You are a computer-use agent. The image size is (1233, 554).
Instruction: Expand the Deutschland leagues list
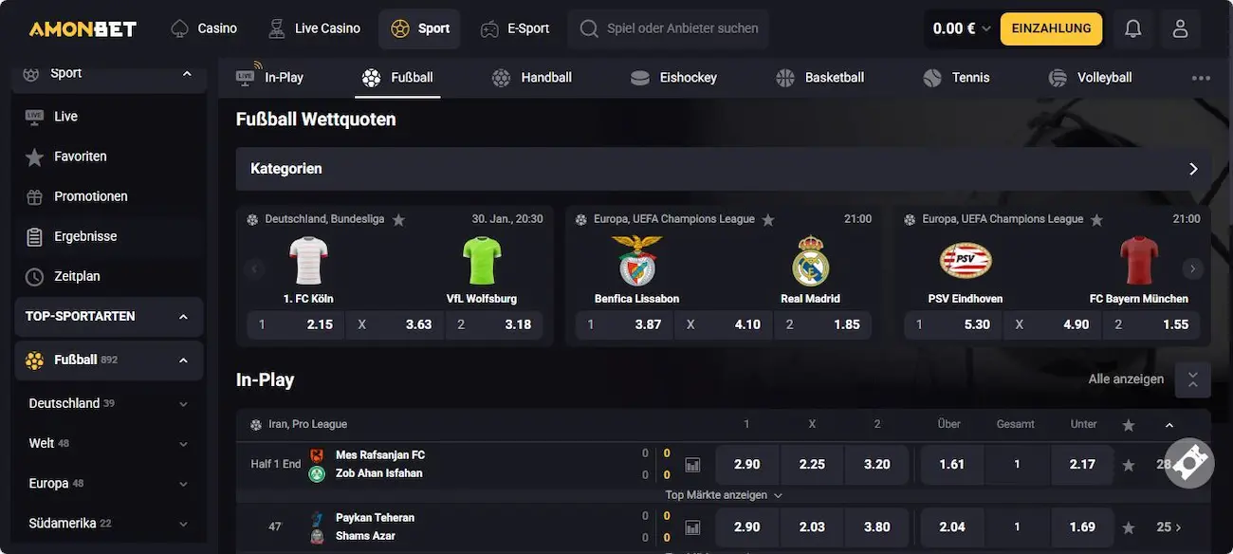184,402
